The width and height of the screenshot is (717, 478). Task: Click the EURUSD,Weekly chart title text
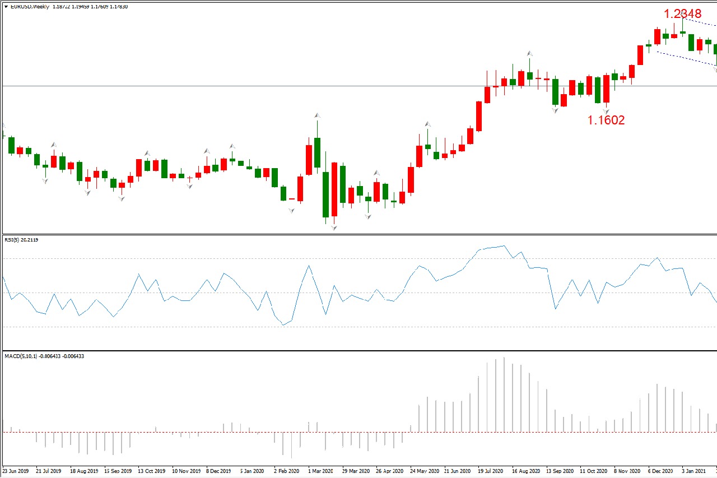[29, 7]
